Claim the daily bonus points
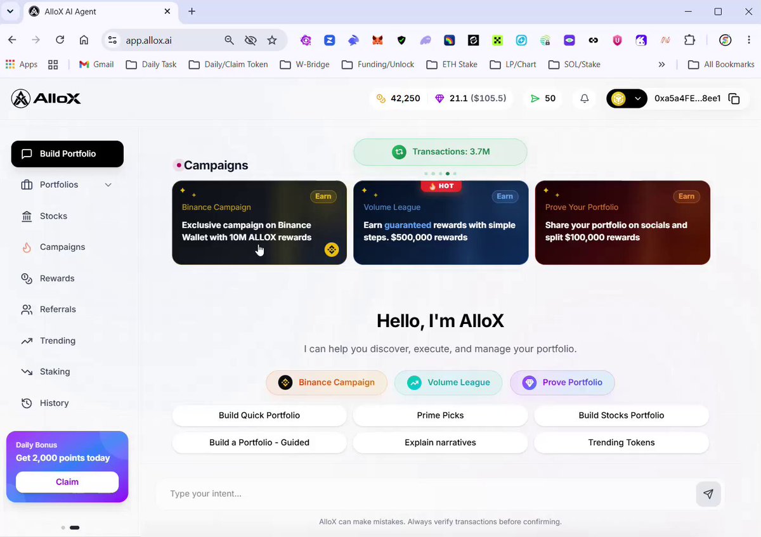This screenshot has width=761, height=537. pyautogui.click(x=67, y=482)
